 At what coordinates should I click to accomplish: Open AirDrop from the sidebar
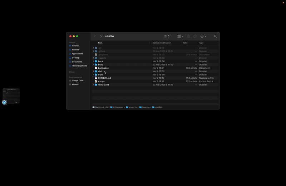[x=75, y=46]
